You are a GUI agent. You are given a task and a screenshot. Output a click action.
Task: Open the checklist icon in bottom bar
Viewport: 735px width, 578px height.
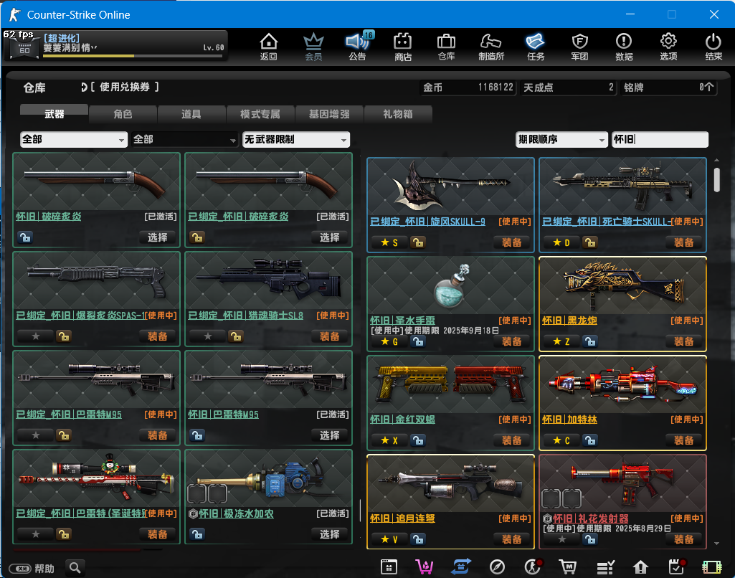(605, 567)
